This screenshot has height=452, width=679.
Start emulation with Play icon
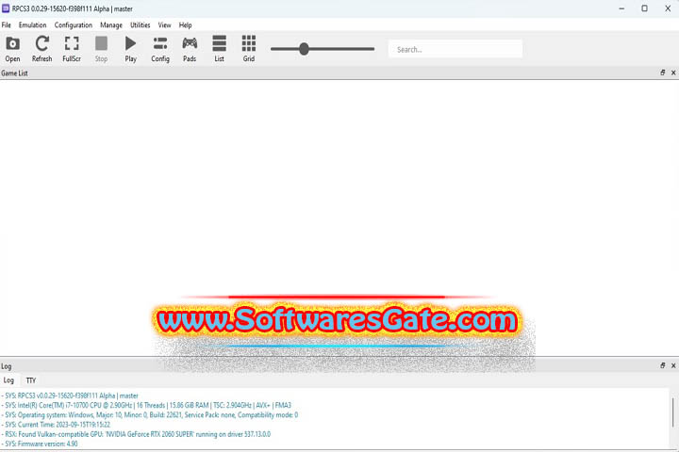tap(130, 49)
